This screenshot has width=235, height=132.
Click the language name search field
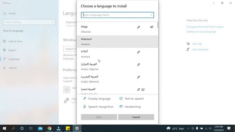(x=117, y=15)
